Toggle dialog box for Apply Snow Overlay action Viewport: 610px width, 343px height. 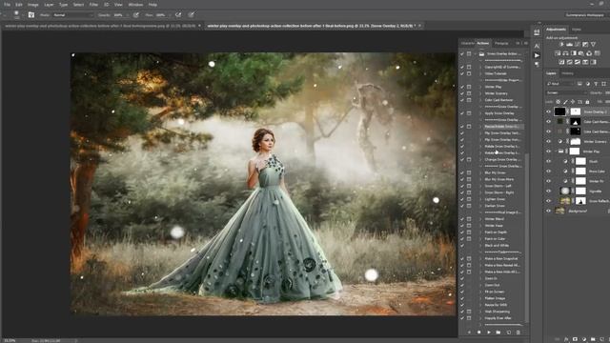coord(469,113)
